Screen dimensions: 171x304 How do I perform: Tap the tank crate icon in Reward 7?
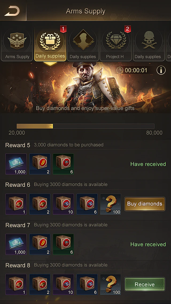coord(63,244)
